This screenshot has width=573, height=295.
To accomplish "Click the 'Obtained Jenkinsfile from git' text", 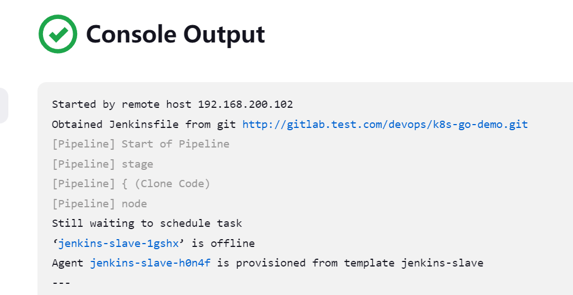I will (x=145, y=124).
